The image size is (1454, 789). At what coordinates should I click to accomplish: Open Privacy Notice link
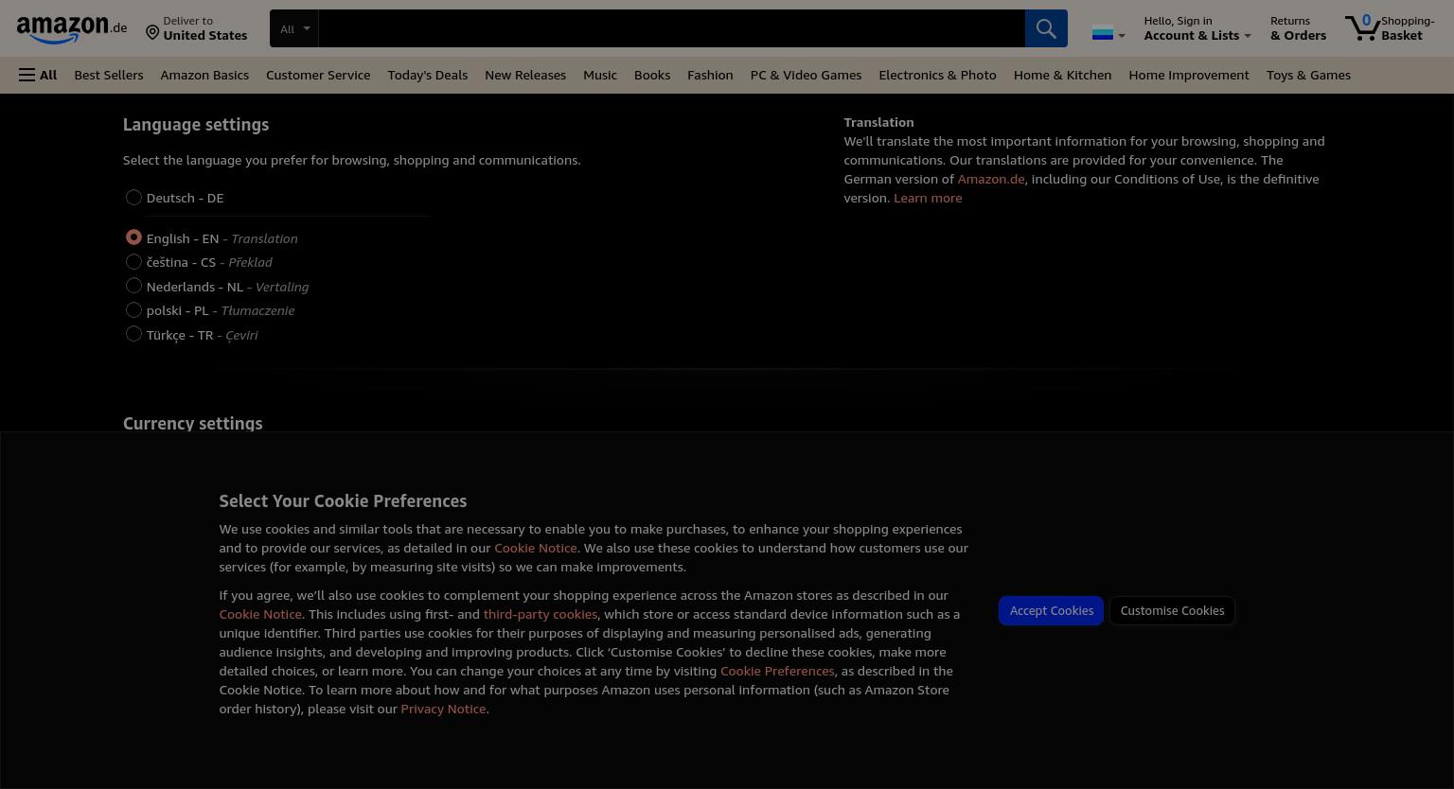coord(443,709)
